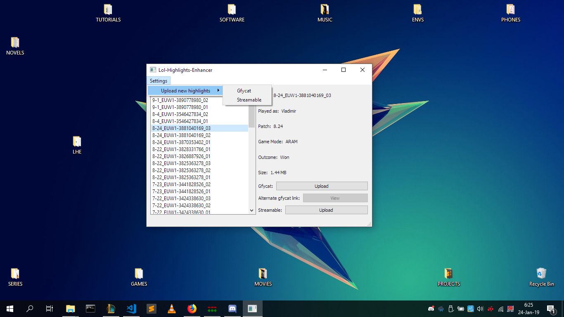Select highlight 8-4_EUW1-3546427834_01
This screenshot has height=317, width=564.
199,121
